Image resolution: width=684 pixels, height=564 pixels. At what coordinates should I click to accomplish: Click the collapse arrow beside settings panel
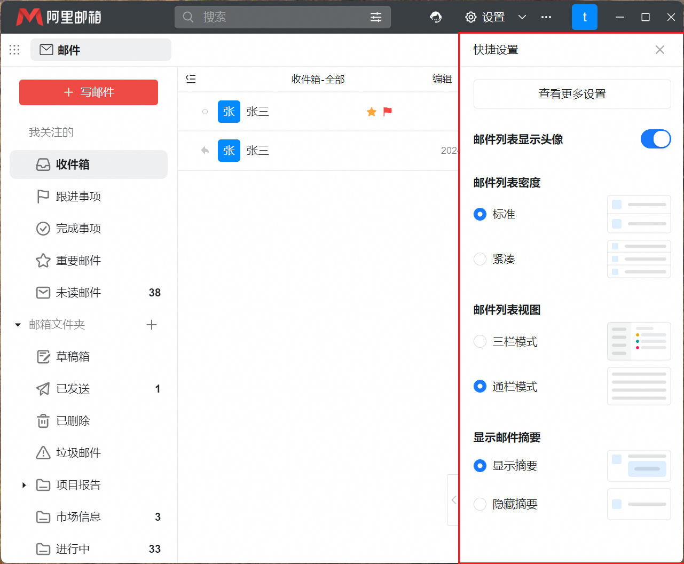click(453, 500)
